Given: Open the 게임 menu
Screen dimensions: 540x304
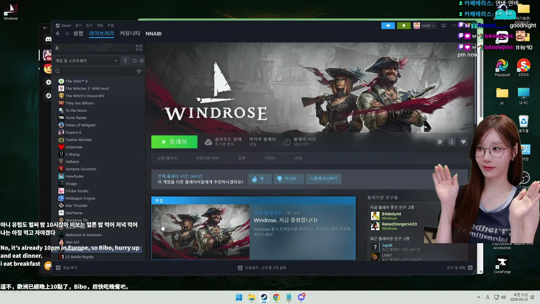Looking at the screenshot, I should (x=100, y=25).
